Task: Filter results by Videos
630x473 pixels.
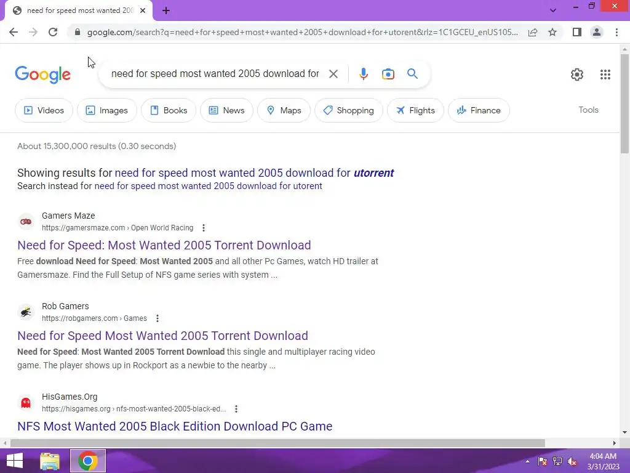Action: pos(44,110)
